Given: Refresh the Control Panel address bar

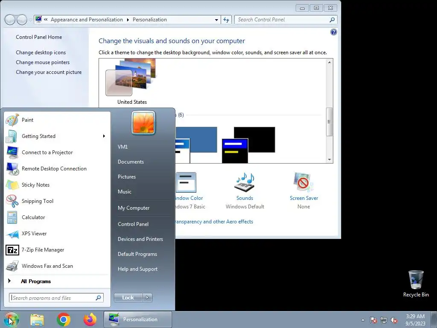Looking at the screenshot, I should tap(226, 20).
